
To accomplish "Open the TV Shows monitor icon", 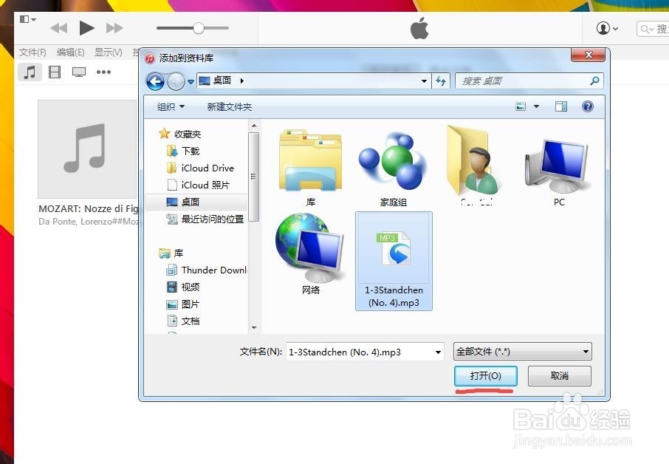I will tap(80, 72).
